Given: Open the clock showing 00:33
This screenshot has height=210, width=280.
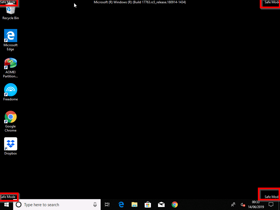Looking at the screenshot, I should (x=256, y=205).
